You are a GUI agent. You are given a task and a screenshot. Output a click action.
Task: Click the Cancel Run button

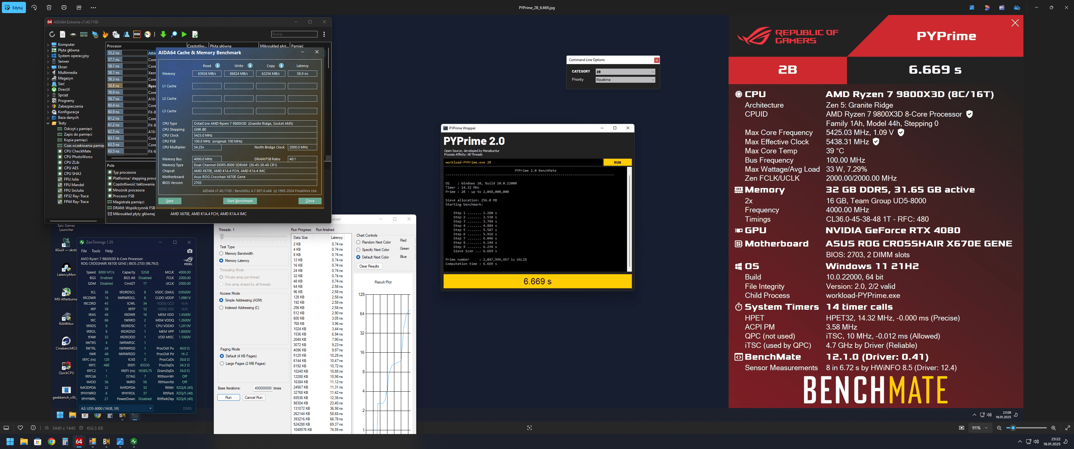point(254,397)
